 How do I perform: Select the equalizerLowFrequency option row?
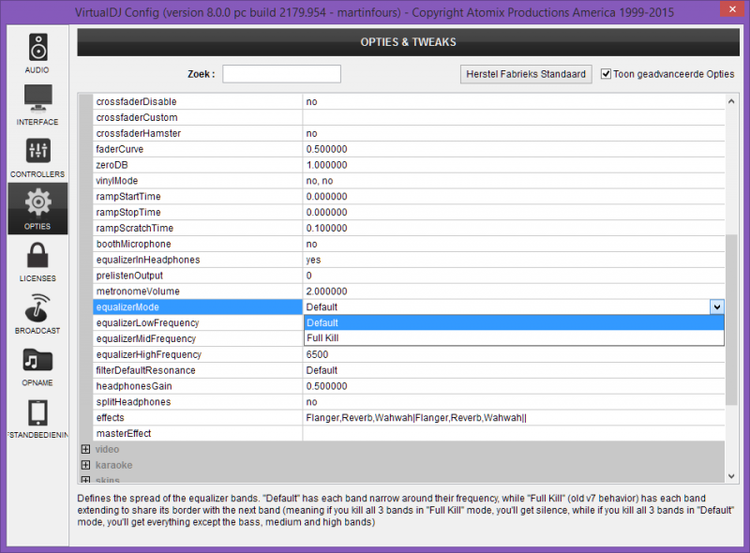[198, 323]
